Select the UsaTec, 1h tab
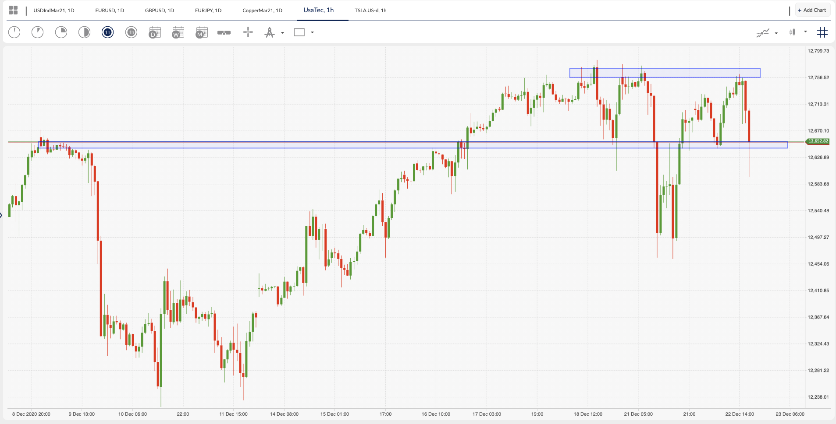The height and width of the screenshot is (424, 836). point(319,10)
